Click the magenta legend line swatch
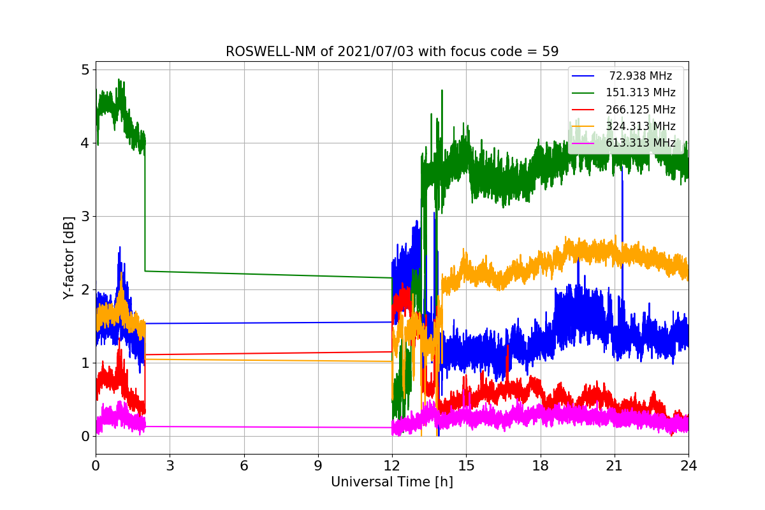Screen dimensions: 765x510 point(584,143)
